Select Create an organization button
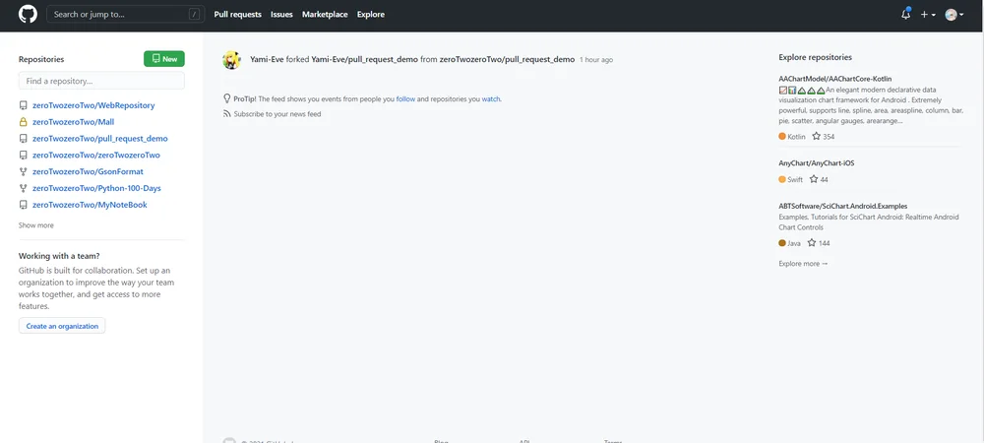Screen dimensions: 984x443 click(62, 326)
